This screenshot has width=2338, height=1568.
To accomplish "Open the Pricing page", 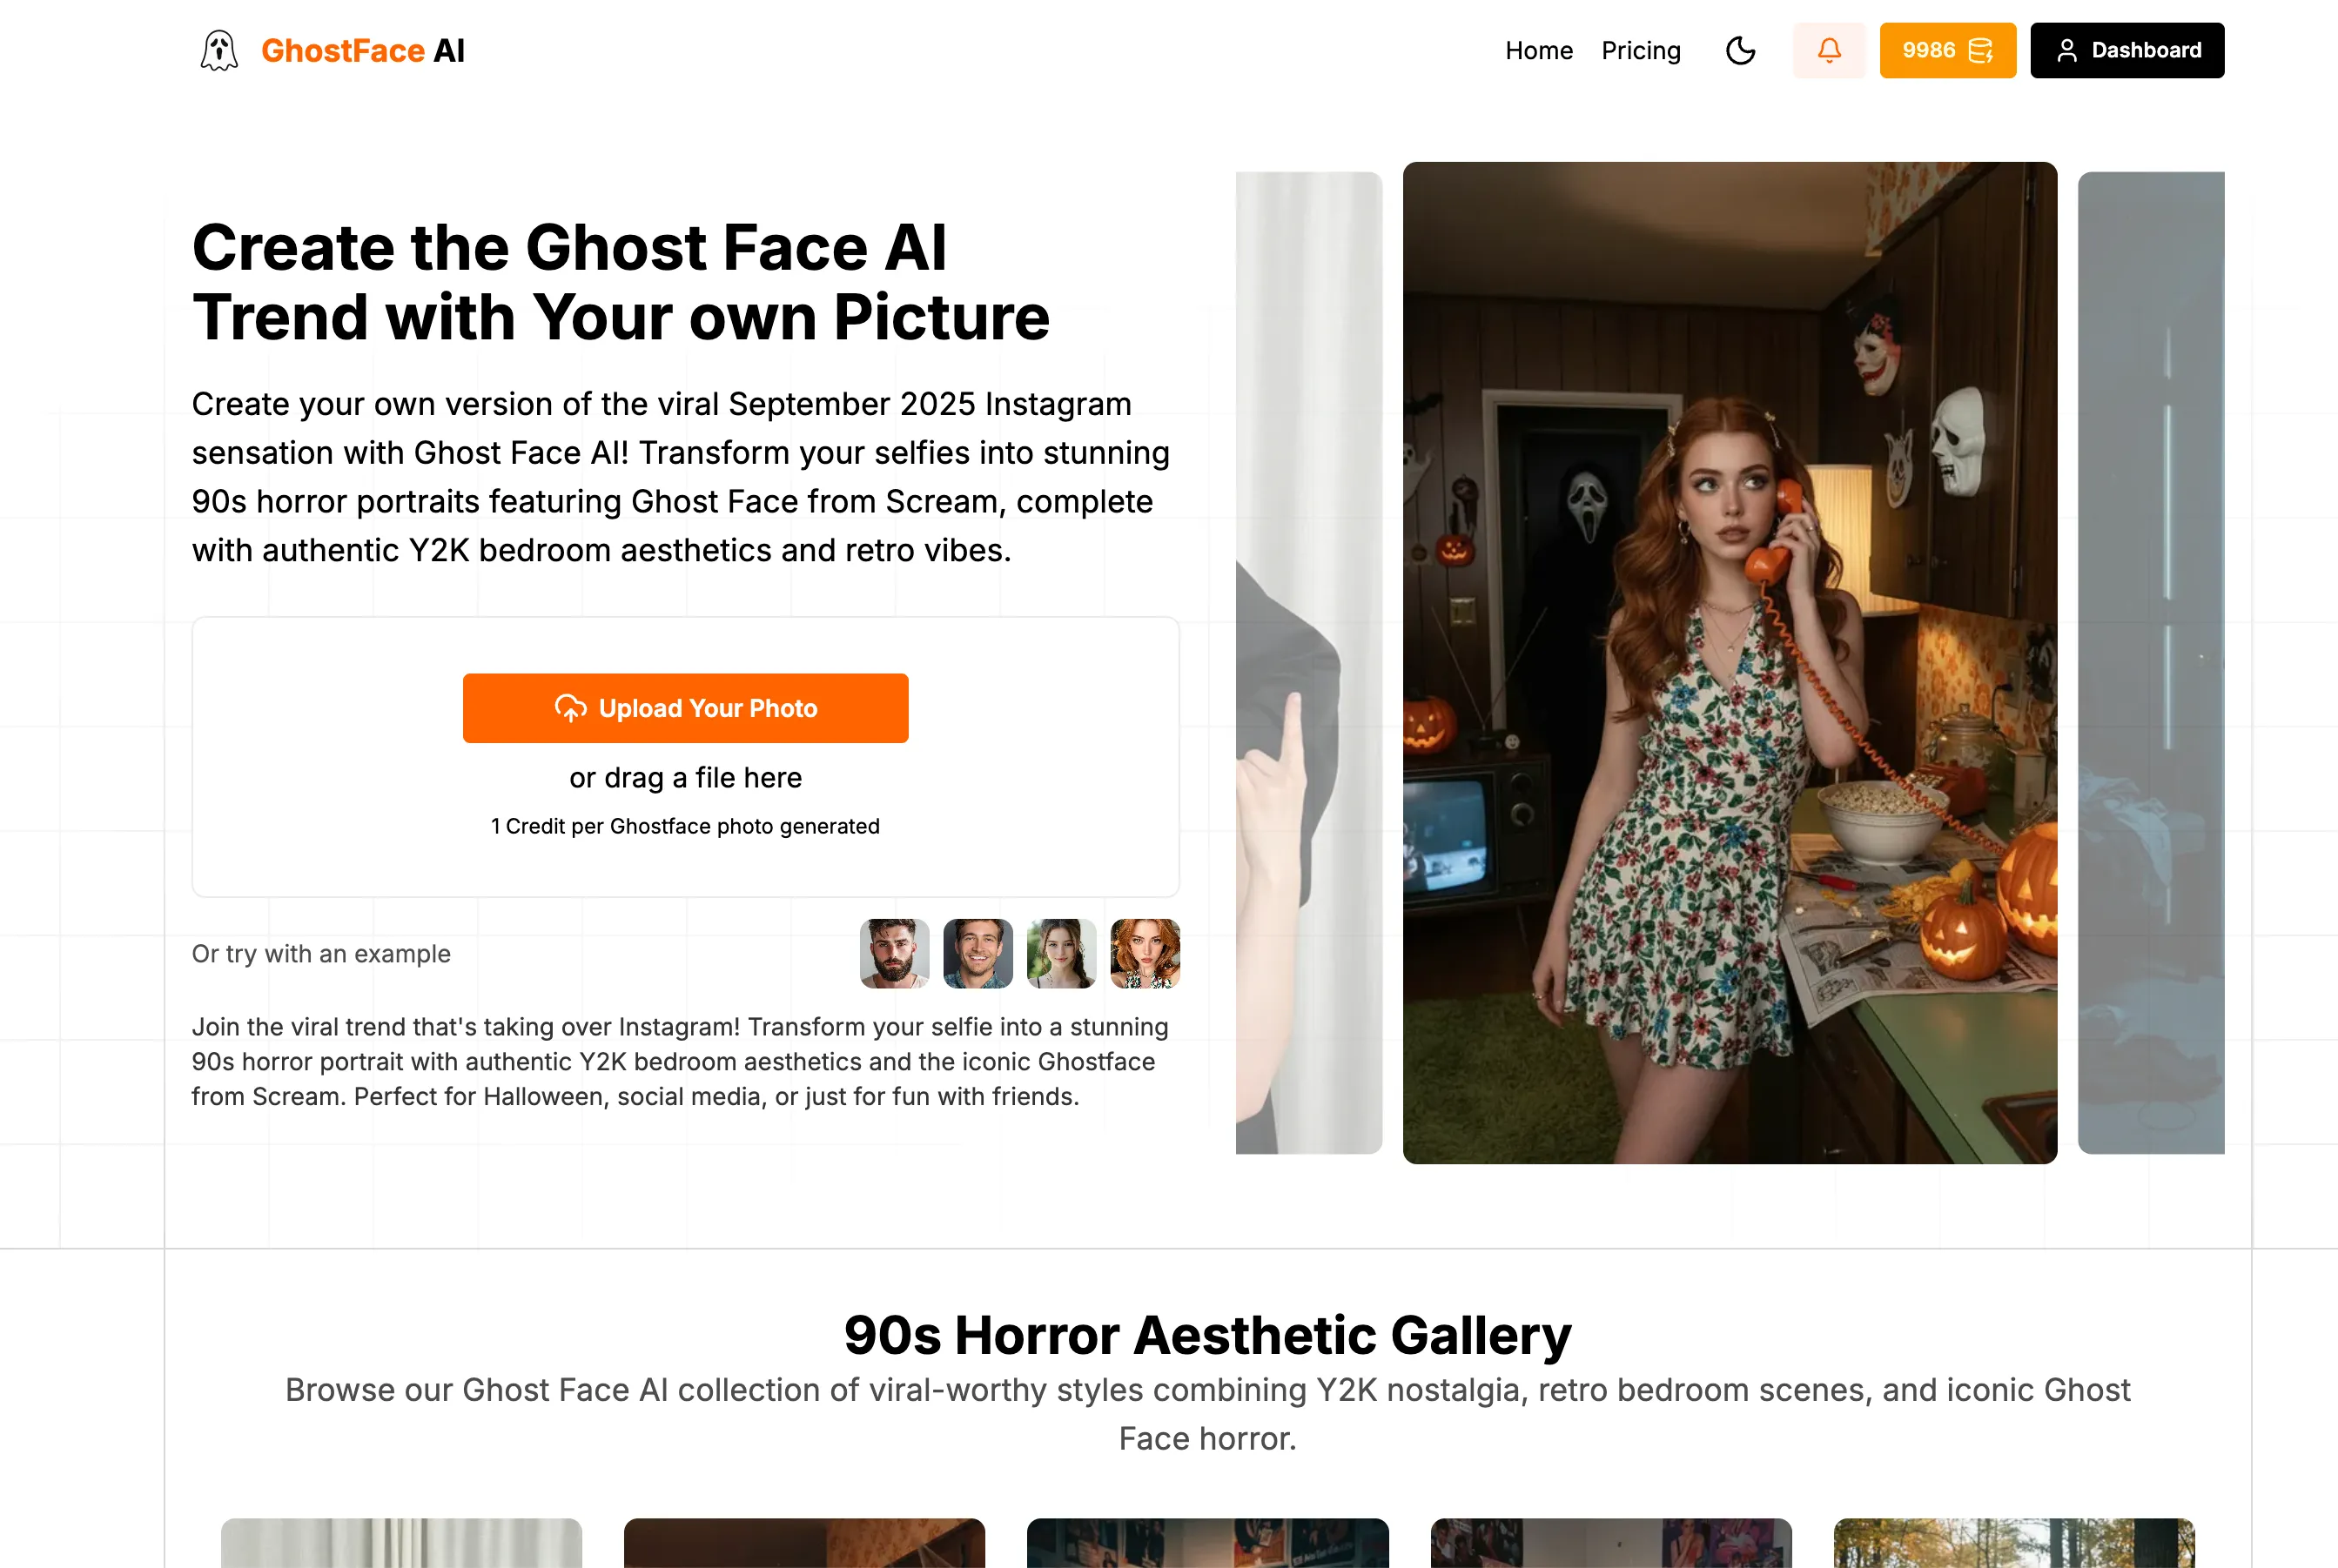I will pos(1641,50).
